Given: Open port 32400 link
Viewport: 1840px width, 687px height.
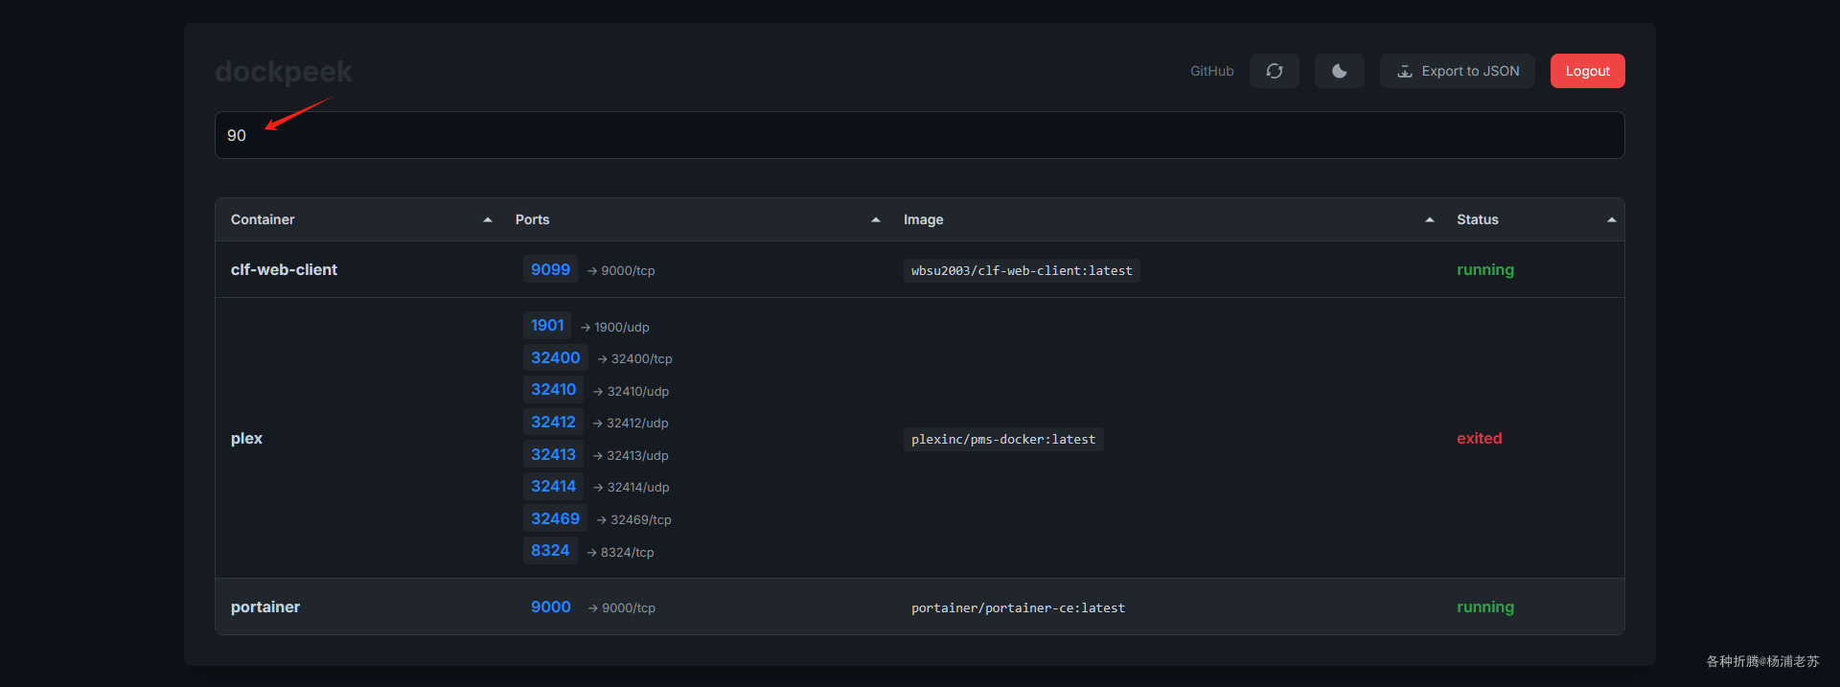Looking at the screenshot, I should pos(556,358).
